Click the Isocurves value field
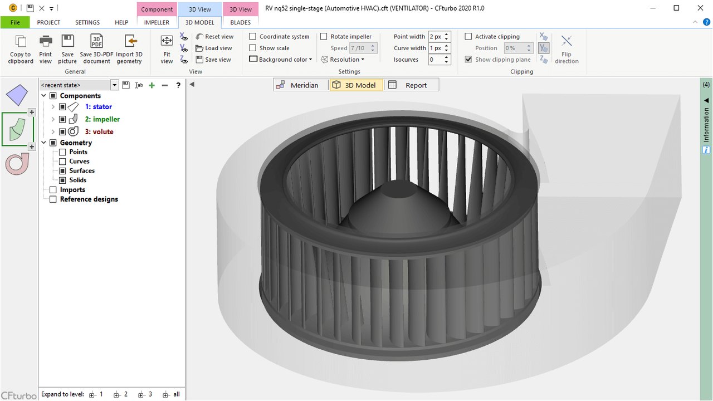This screenshot has height=401, width=713. pos(436,60)
